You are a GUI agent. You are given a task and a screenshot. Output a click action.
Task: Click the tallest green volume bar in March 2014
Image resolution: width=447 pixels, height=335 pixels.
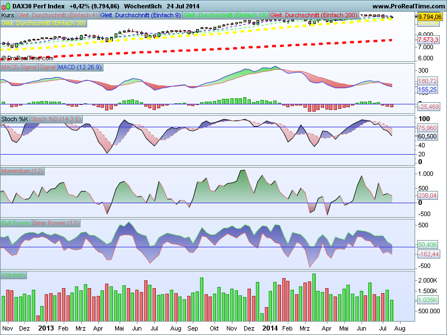click(314, 298)
